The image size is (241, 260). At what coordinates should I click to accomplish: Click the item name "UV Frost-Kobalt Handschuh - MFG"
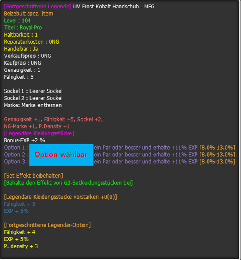coord(114,7)
